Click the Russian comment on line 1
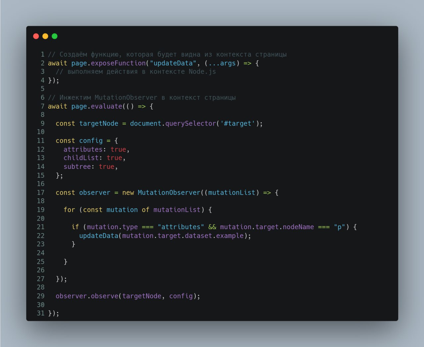This screenshot has width=424, height=347. tap(167, 54)
